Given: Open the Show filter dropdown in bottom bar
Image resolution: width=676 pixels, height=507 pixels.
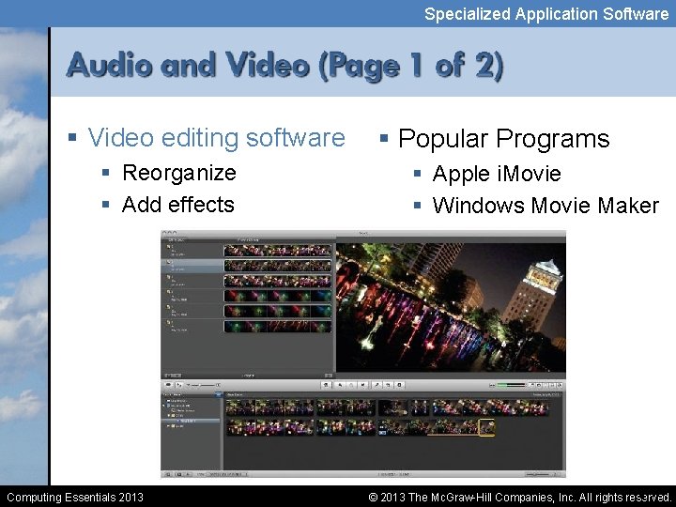Looking at the screenshot, I should [226, 474].
